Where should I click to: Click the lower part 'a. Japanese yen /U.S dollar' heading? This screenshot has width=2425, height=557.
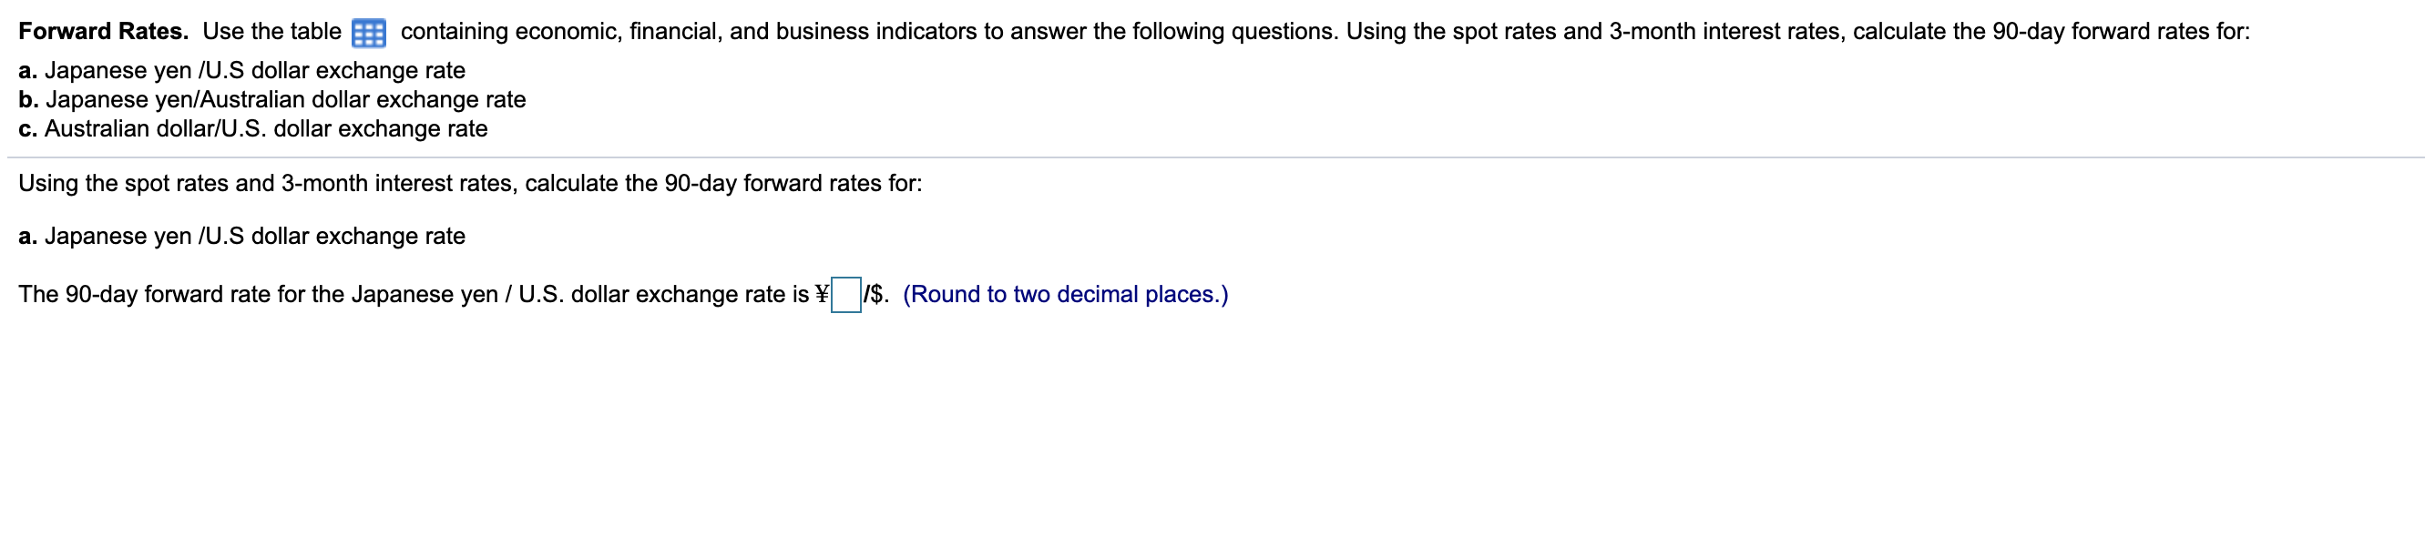click(242, 236)
